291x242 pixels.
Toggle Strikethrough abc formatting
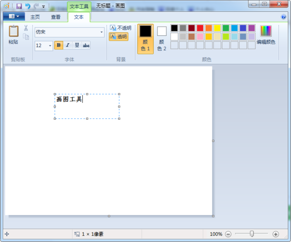click(x=86, y=45)
